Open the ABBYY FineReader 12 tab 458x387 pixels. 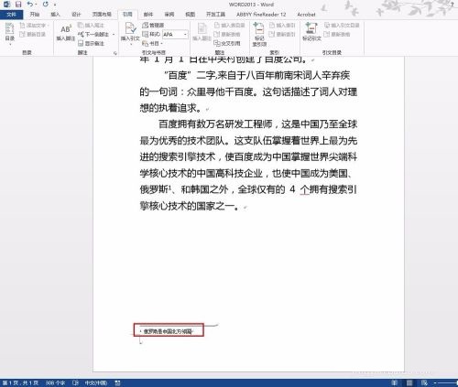click(261, 15)
